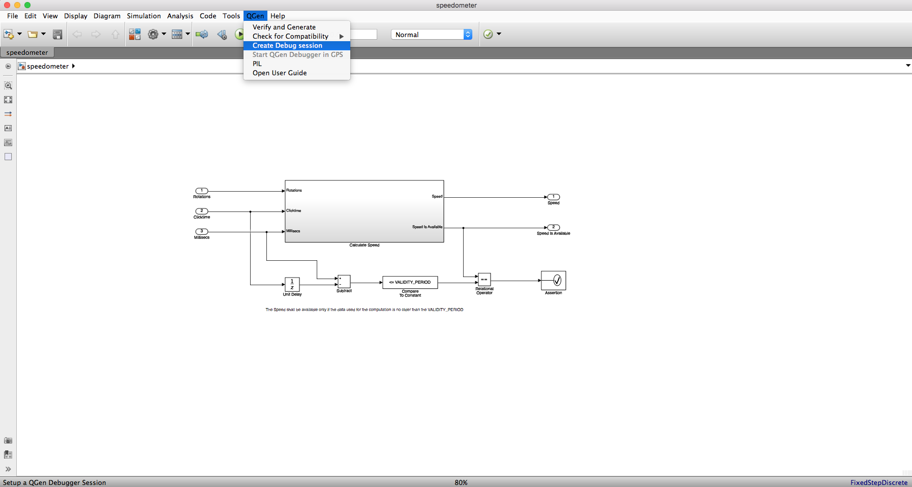Select the Millisecs inport block
The height and width of the screenshot is (487, 912).
[202, 231]
